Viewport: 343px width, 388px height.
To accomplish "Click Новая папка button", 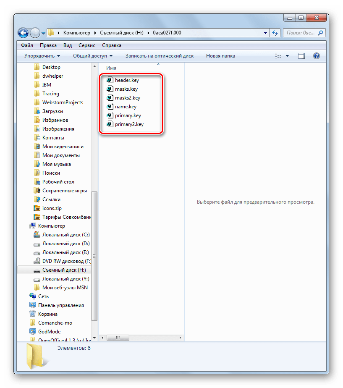I will coord(220,56).
